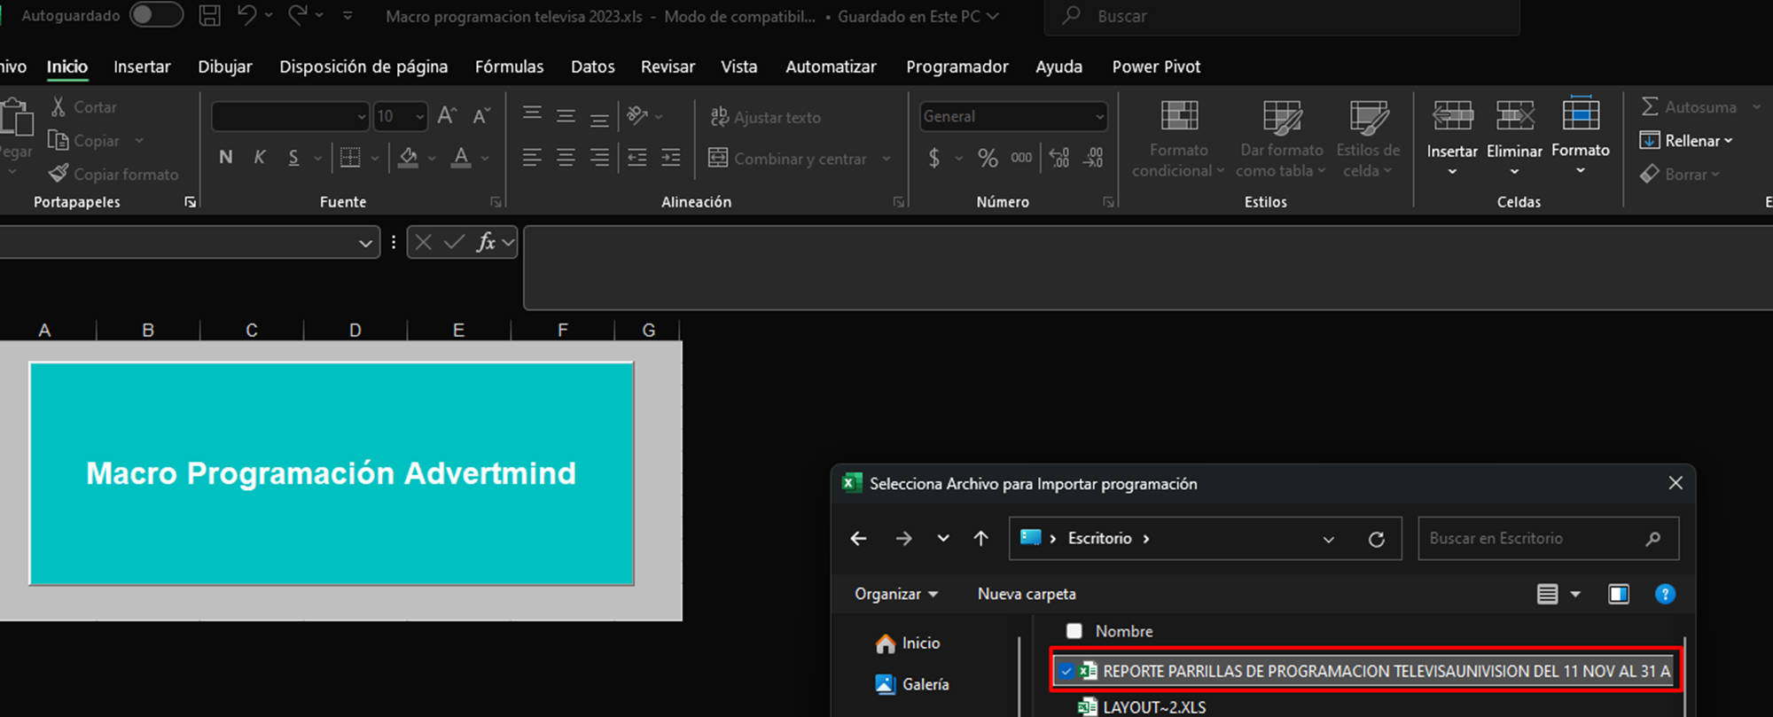Go back in the file dialog
Viewport: 1773px width, 717px height.
(858, 538)
